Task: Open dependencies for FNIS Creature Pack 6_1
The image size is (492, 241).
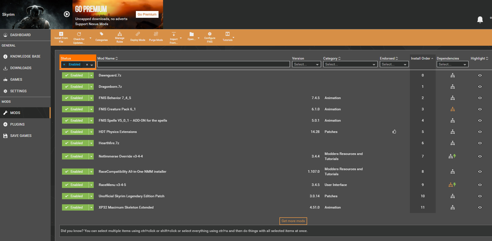Action: (x=453, y=109)
